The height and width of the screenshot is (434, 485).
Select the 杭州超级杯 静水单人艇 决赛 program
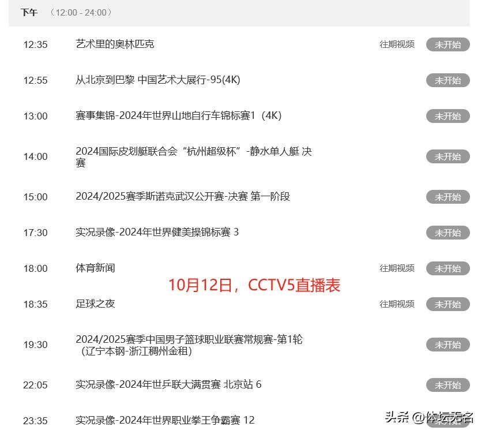[x=194, y=156]
